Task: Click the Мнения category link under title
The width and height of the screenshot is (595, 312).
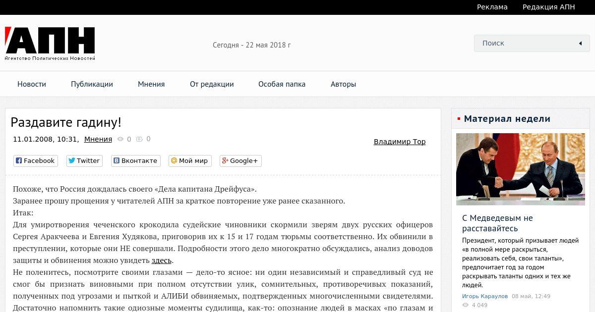Action: [98, 139]
